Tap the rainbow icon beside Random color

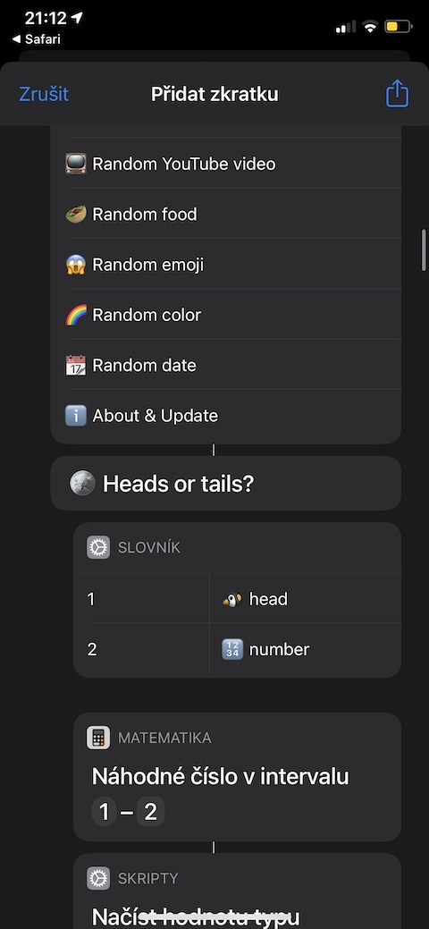[76, 315]
